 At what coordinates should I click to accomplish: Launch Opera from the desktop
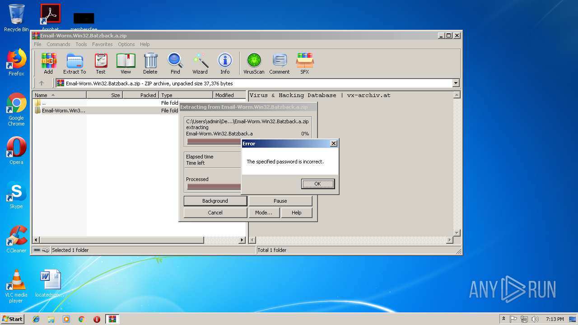[x=16, y=151]
